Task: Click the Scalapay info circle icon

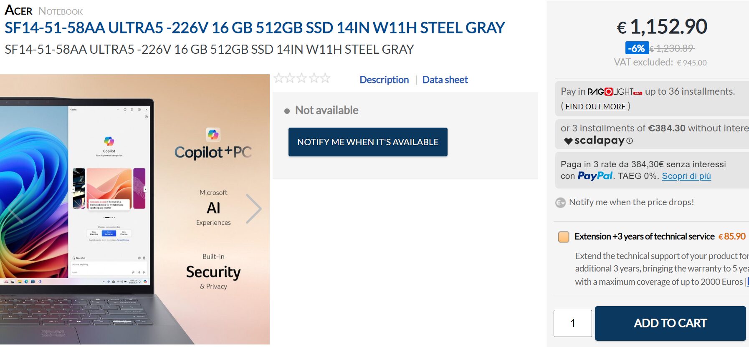Action: [630, 141]
